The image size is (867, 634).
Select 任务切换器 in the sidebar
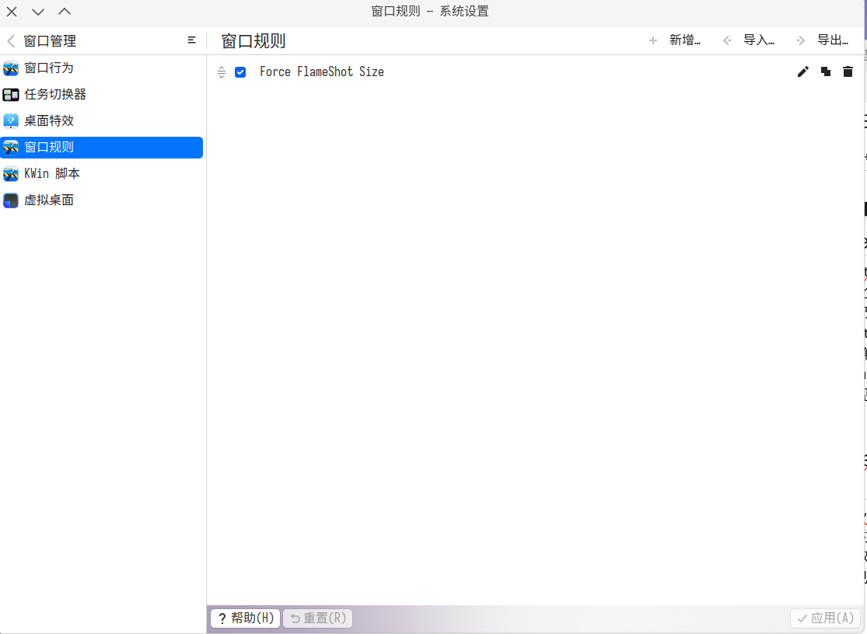pyautogui.click(x=55, y=95)
